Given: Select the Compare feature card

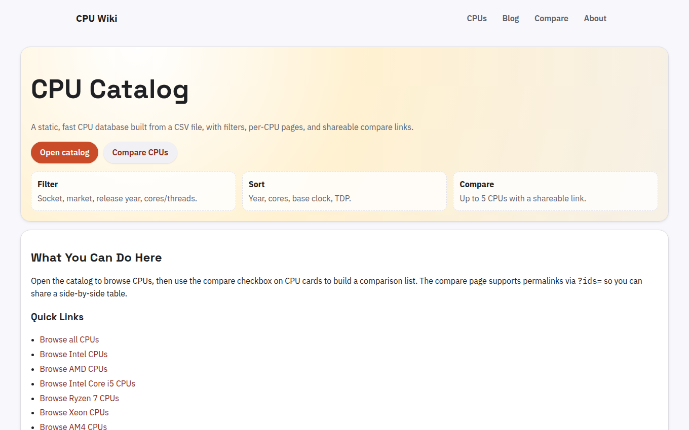Looking at the screenshot, I should coord(555,191).
